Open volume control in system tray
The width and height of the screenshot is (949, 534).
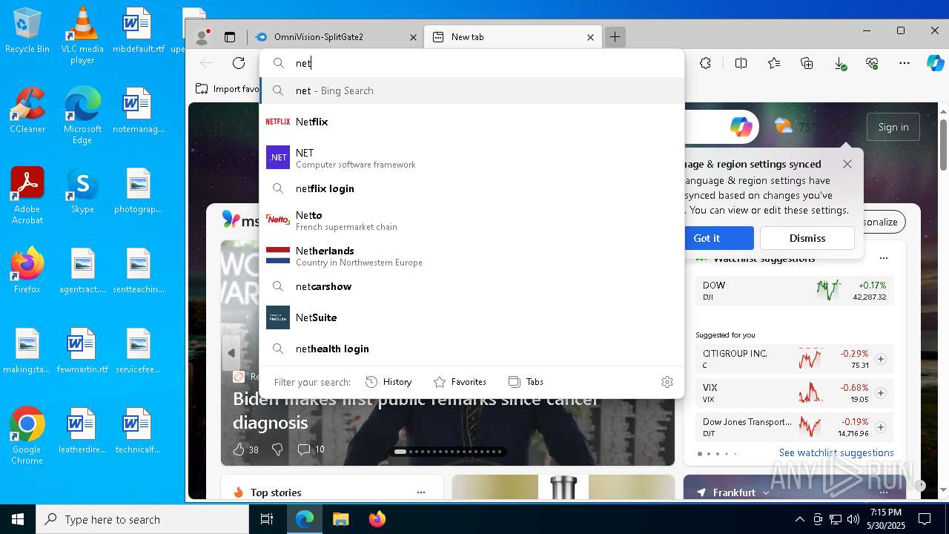click(853, 519)
